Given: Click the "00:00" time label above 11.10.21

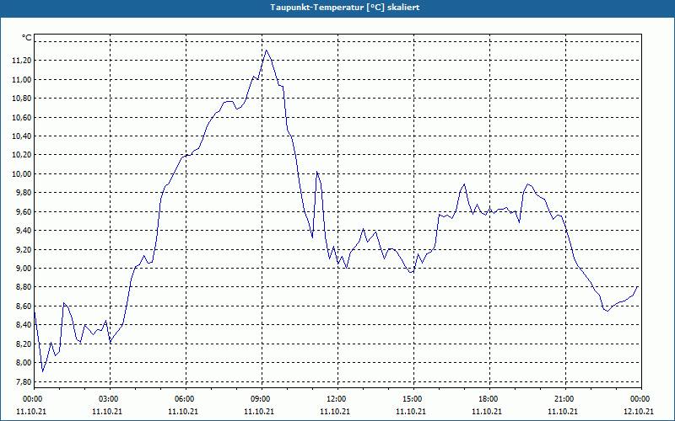Looking at the screenshot, I should [x=32, y=399].
